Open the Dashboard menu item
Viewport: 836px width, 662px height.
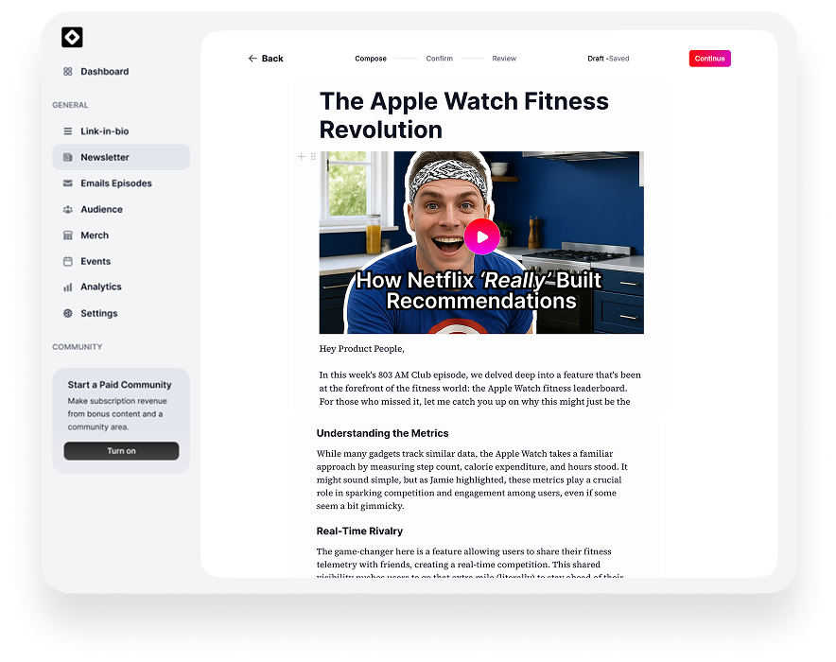point(104,72)
